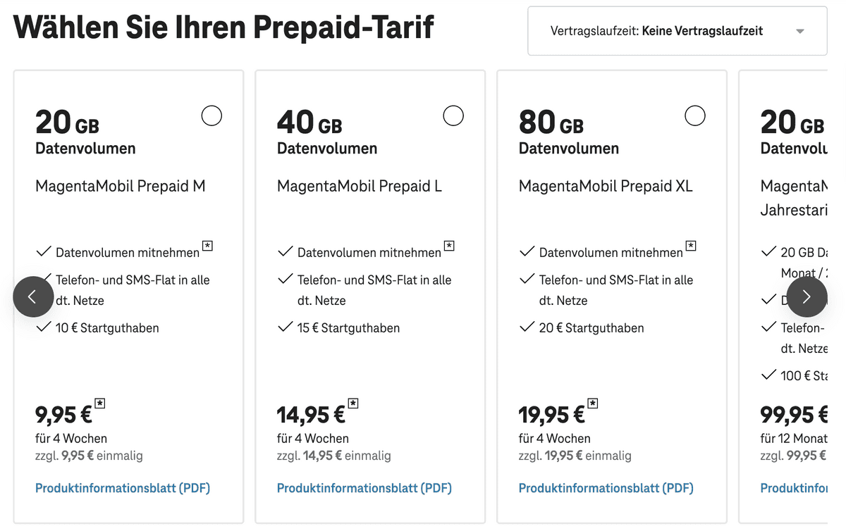
Task: Choose the 40 GB Prepaid L tariff radio
Action: click(x=453, y=115)
